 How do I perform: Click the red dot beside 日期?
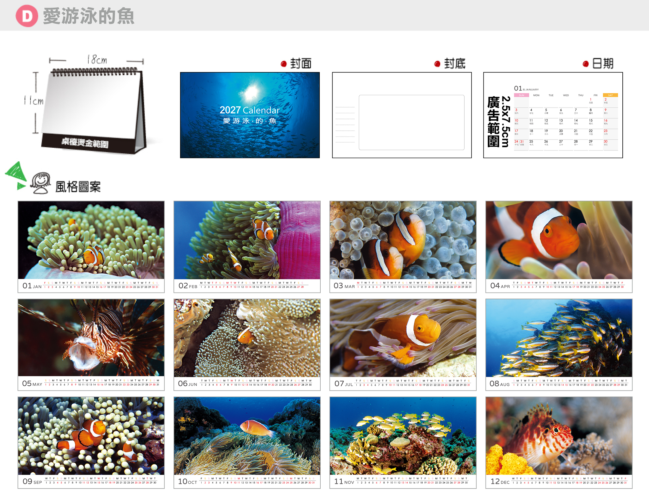click(586, 64)
